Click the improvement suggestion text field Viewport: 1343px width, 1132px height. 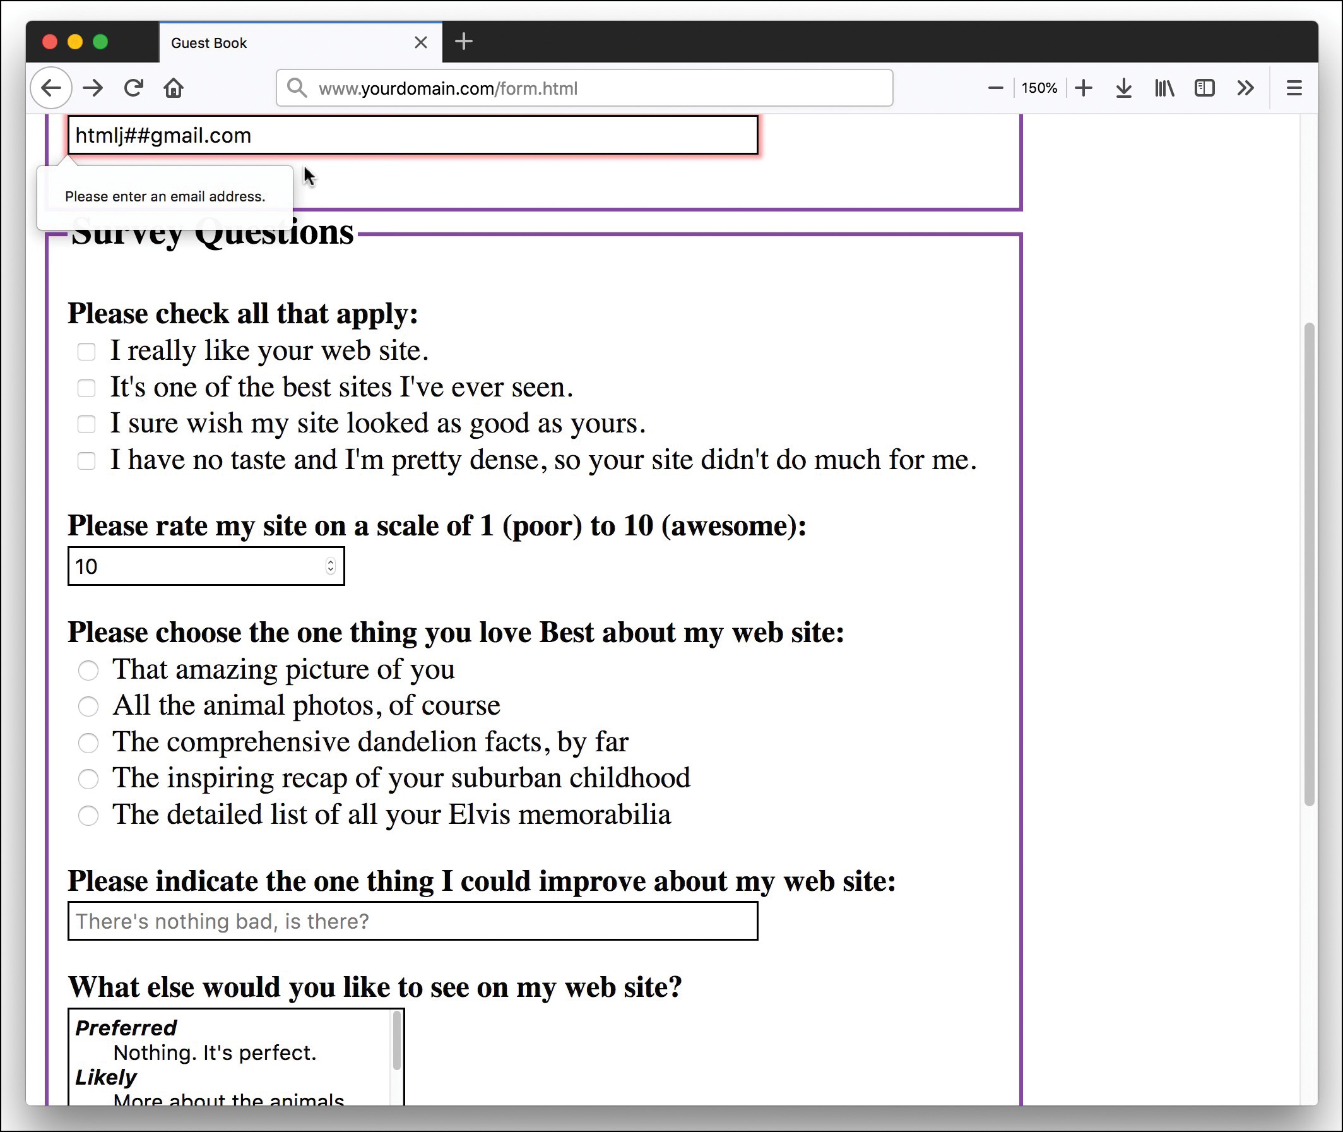tap(413, 922)
